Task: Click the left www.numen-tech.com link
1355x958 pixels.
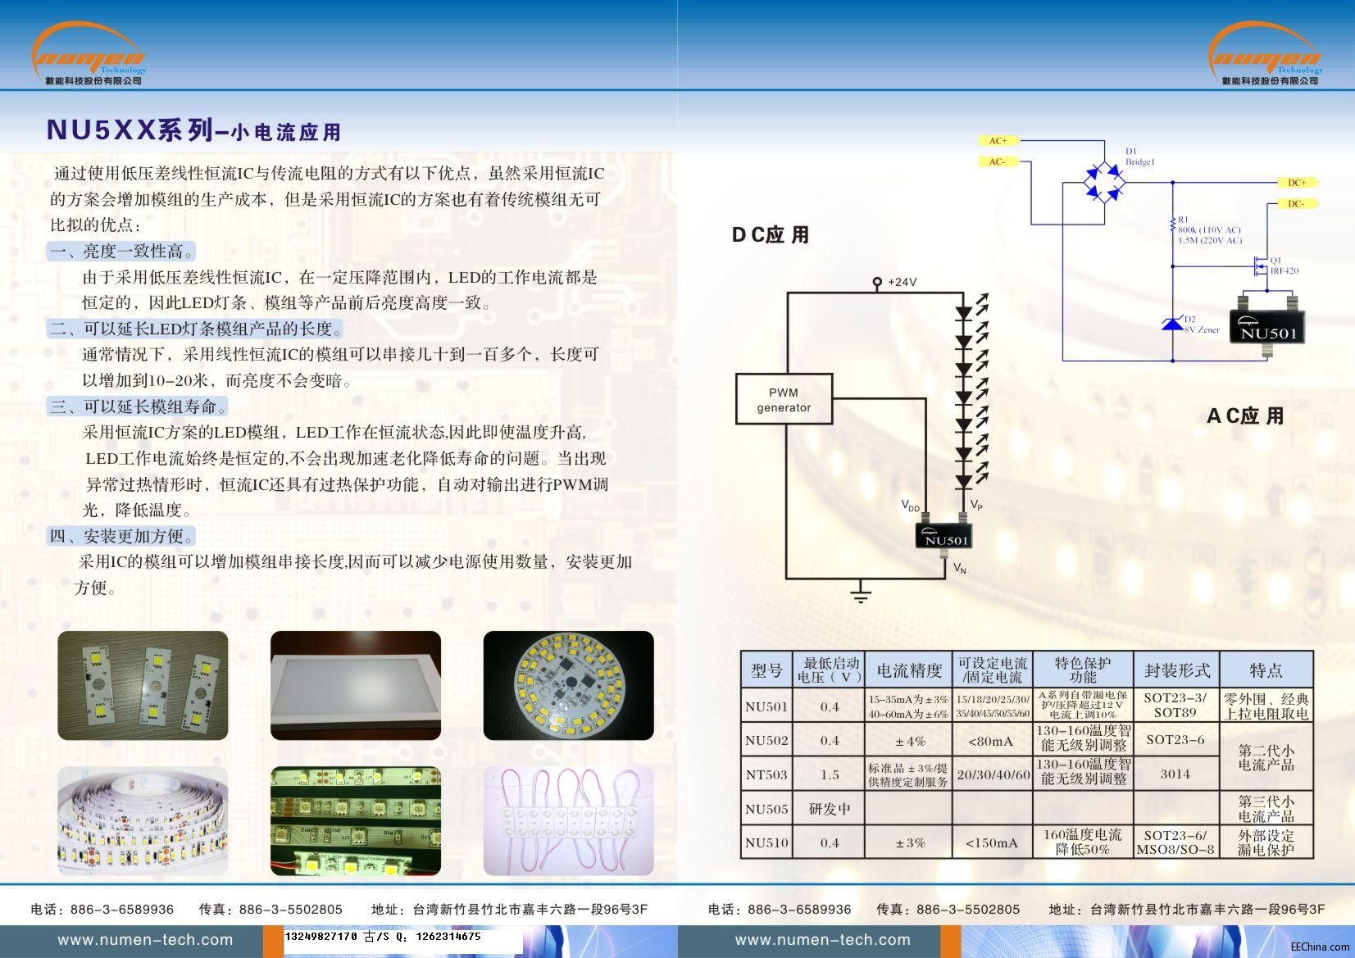Action: click(x=145, y=940)
